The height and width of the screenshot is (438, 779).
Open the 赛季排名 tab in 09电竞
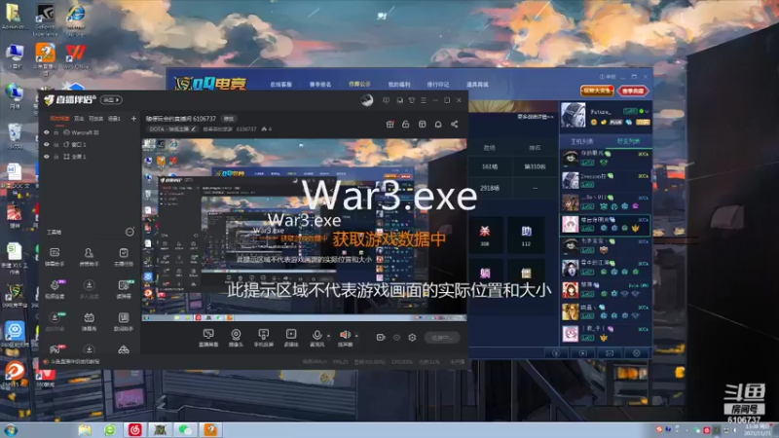[320, 85]
